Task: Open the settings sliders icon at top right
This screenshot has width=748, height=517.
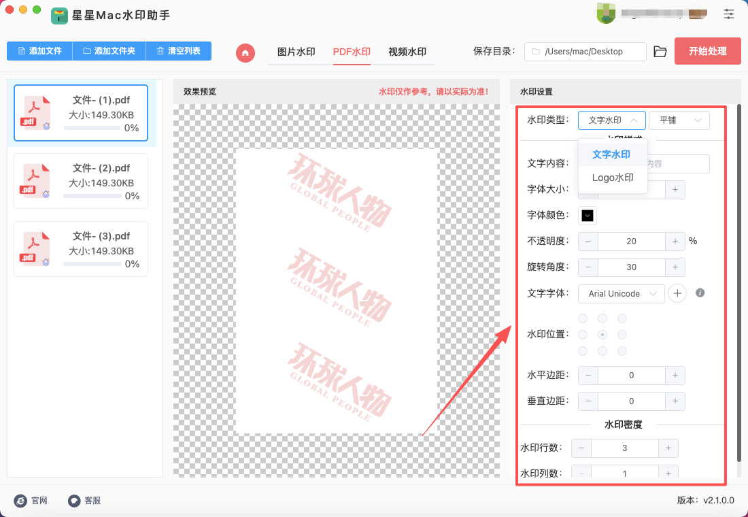Action: (x=728, y=14)
